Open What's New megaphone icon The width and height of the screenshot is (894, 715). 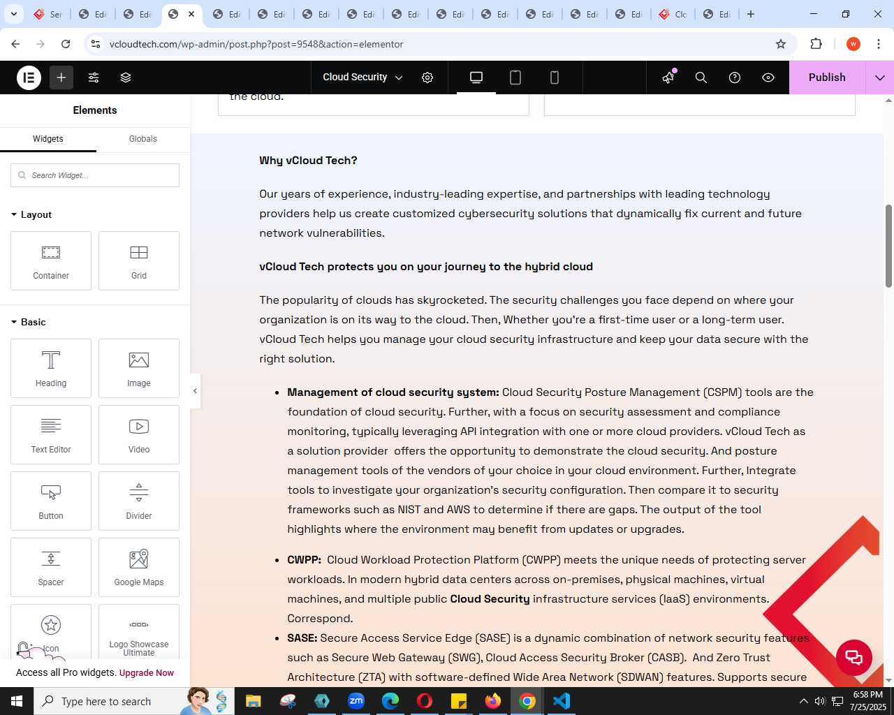[668, 78]
